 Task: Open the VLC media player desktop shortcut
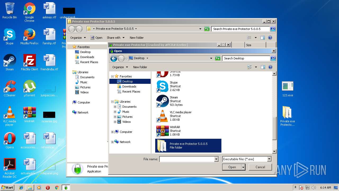[x=10, y=116]
